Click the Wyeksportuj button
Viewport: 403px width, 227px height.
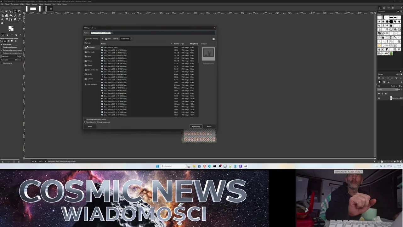[196, 126]
